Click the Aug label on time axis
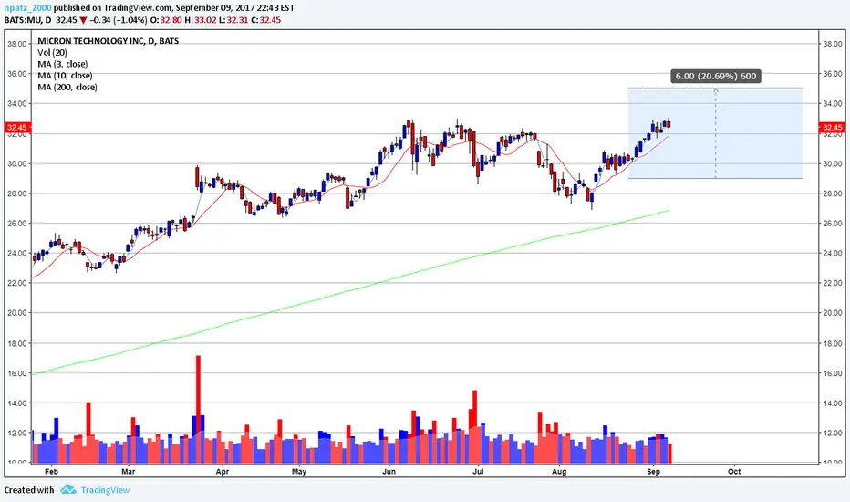 [559, 472]
